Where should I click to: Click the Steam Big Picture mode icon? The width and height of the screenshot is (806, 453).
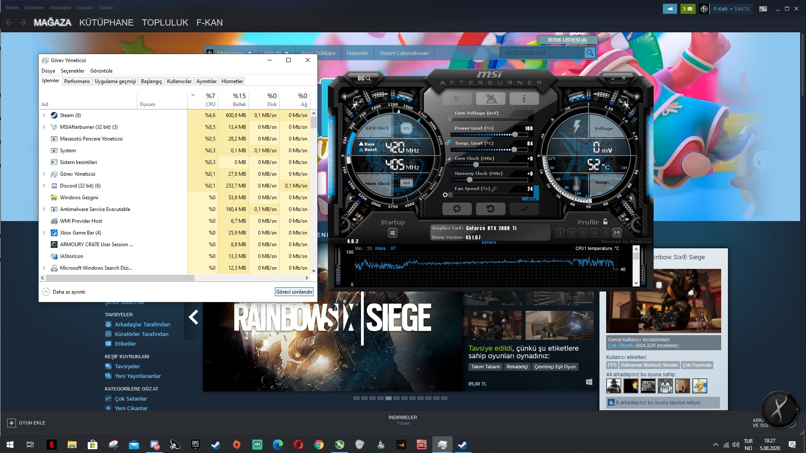pos(763,9)
